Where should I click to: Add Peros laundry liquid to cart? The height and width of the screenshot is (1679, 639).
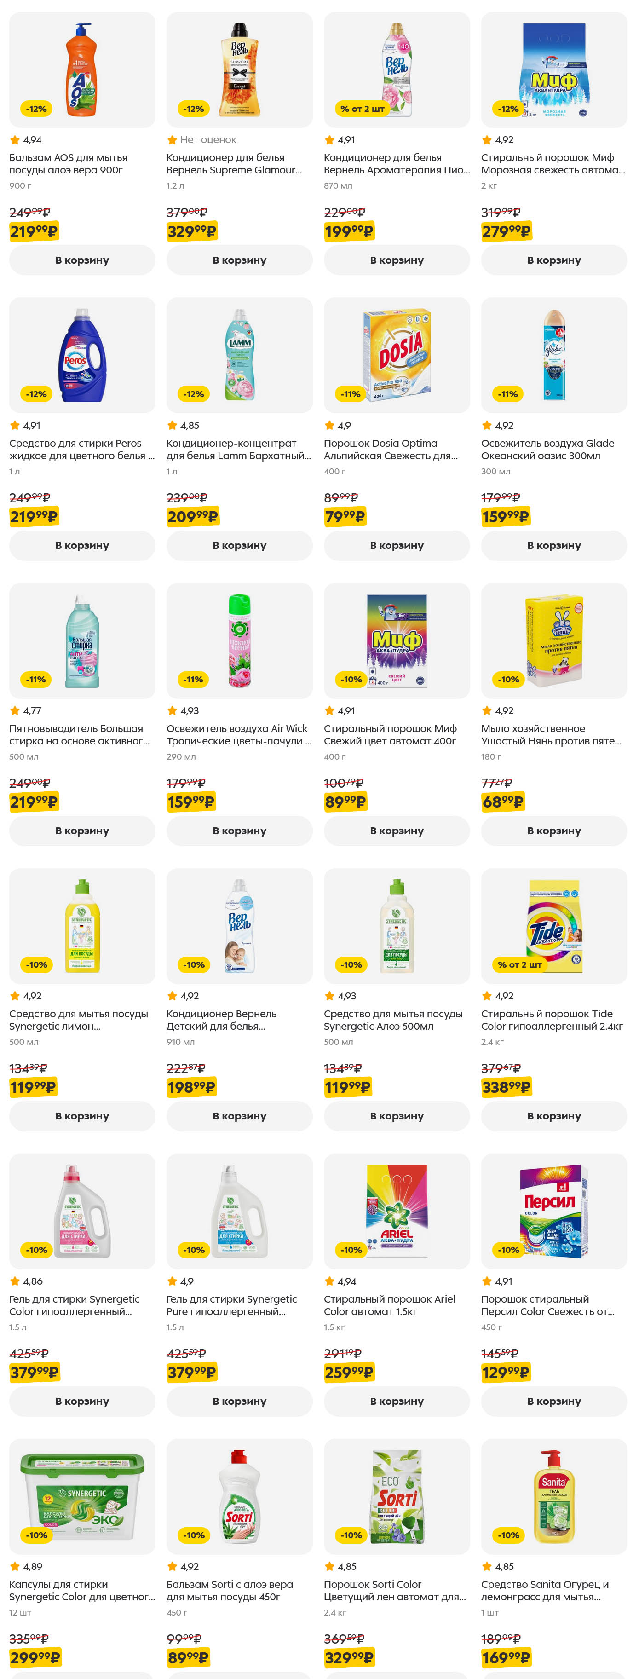[x=81, y=546]
